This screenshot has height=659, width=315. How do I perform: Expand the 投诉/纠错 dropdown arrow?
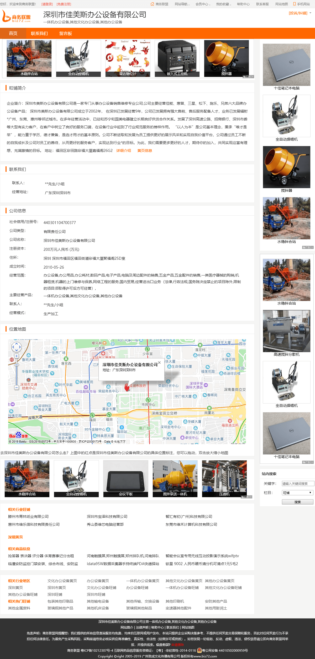tap(311, 13)
